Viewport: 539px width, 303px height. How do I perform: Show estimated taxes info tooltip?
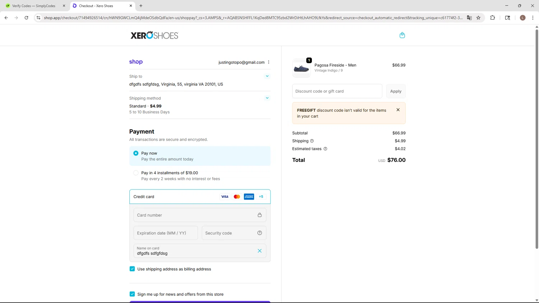tap(325, 149)
